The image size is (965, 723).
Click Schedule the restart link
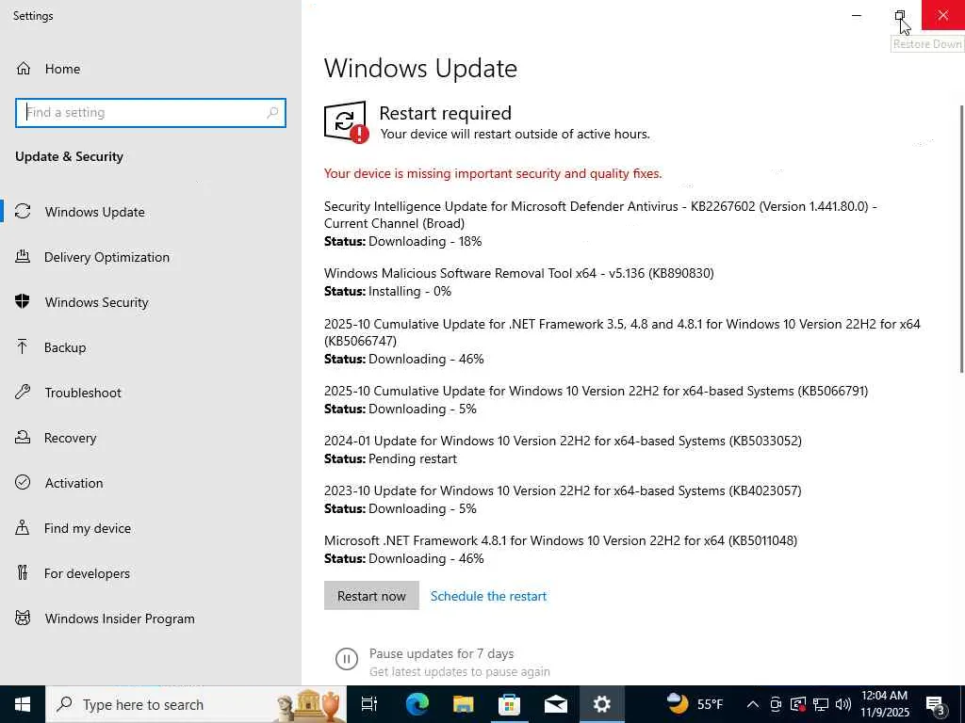pyautogui.click(x=488, y=596)
